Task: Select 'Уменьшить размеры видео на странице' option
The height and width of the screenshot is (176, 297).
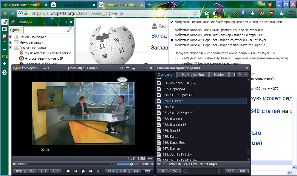Action: coord(219,30)
